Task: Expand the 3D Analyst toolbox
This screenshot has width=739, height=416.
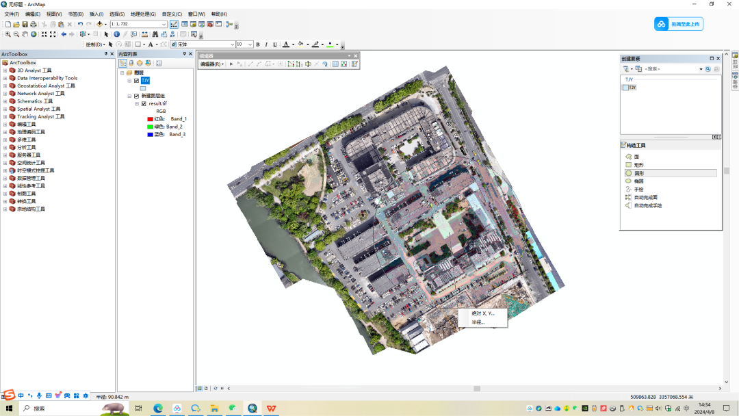Action: 5,70
